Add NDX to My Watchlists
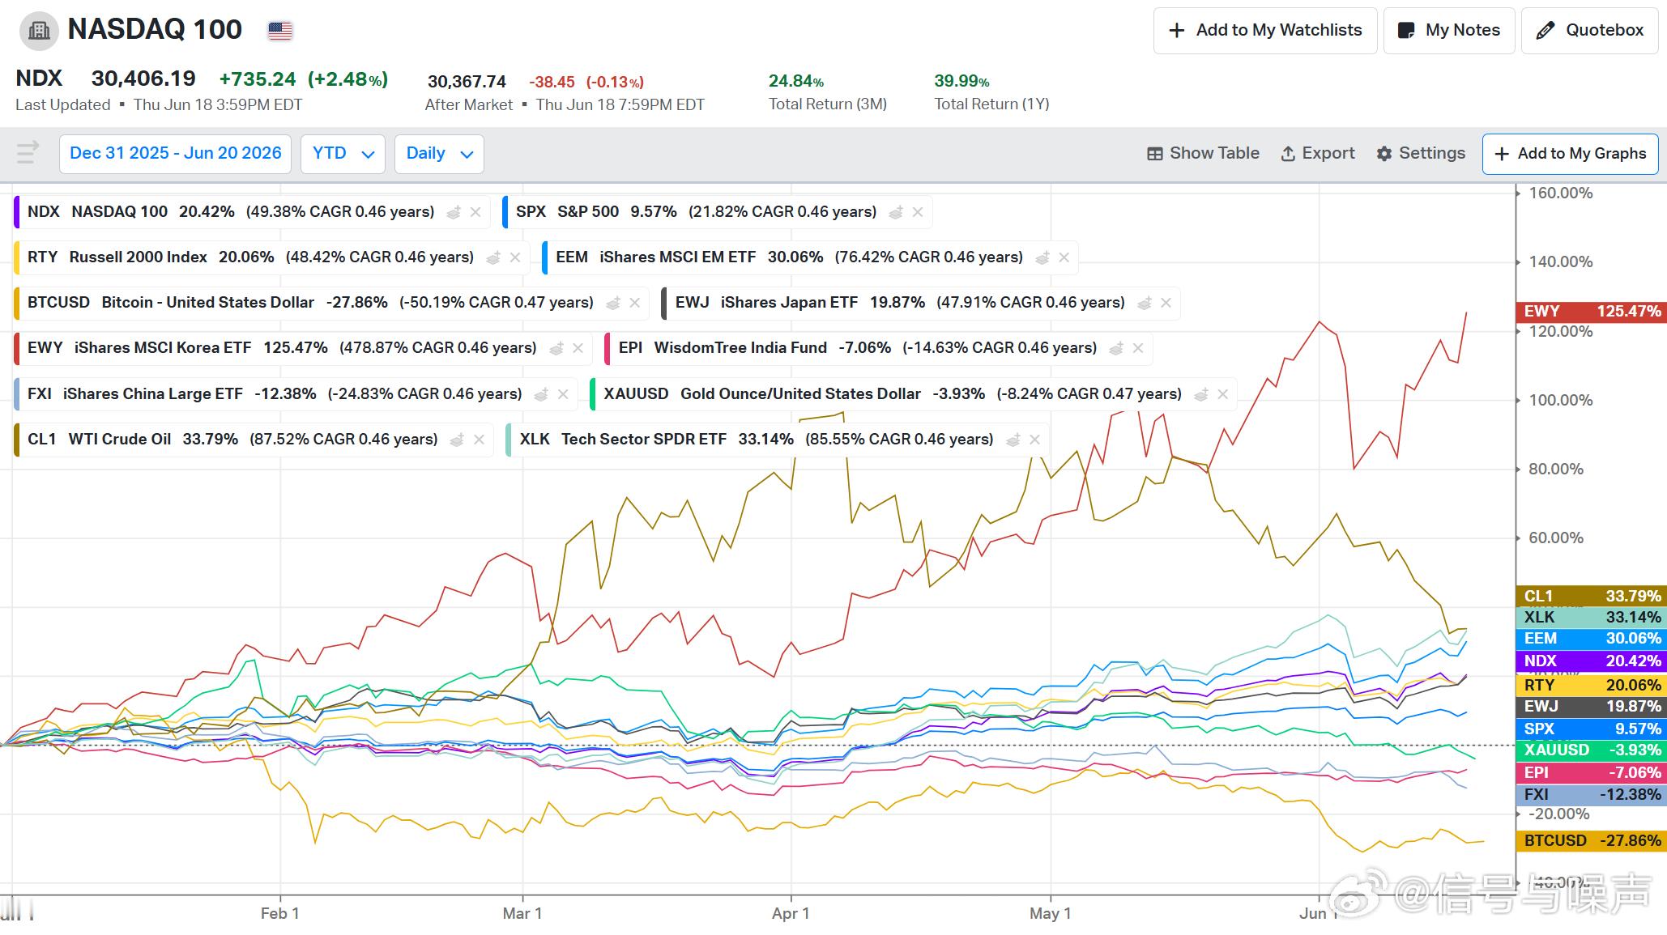 1265,31
